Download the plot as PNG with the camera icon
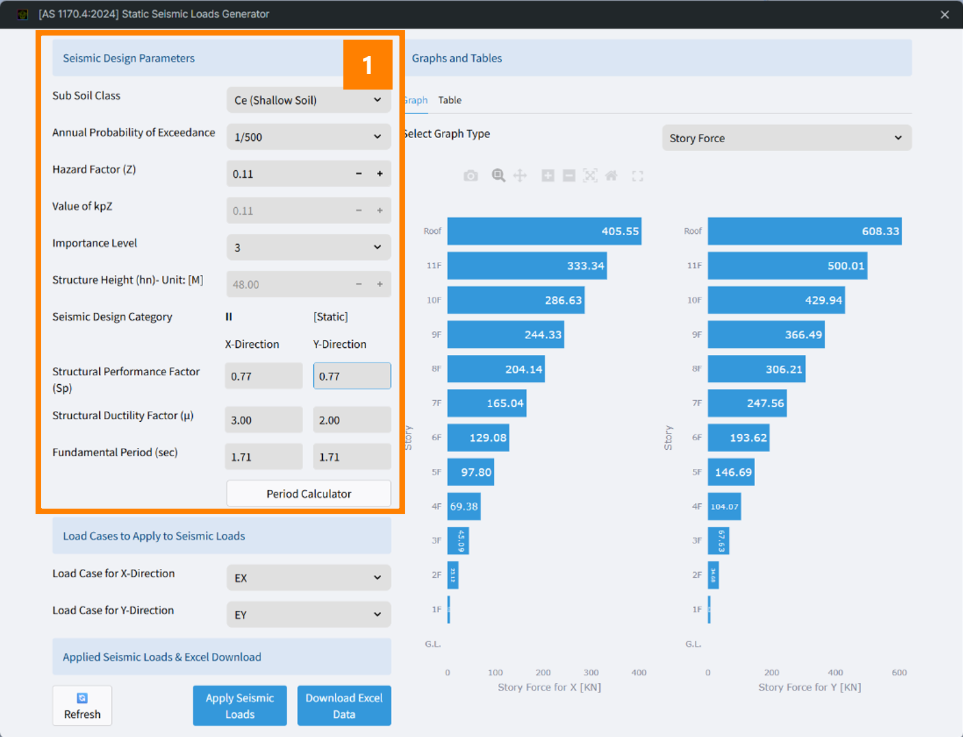 point(471,176)
